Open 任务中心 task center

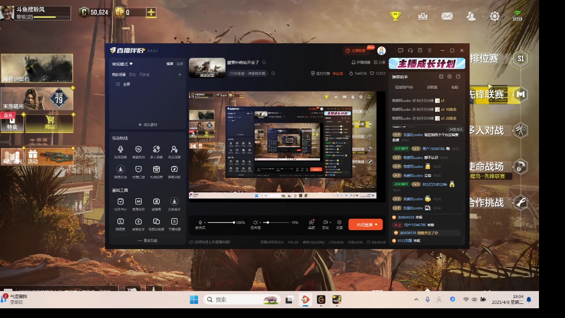[x=121, y=204]
